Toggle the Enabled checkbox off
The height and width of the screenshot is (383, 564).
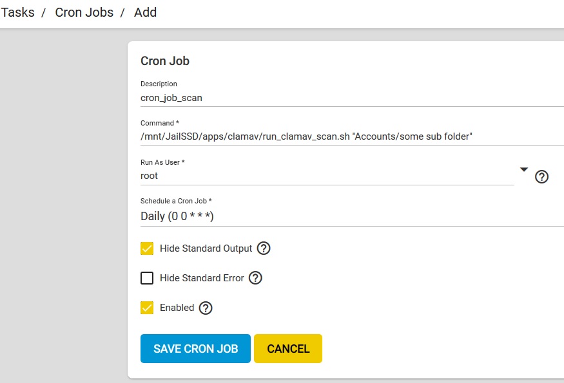pos(147,308)
